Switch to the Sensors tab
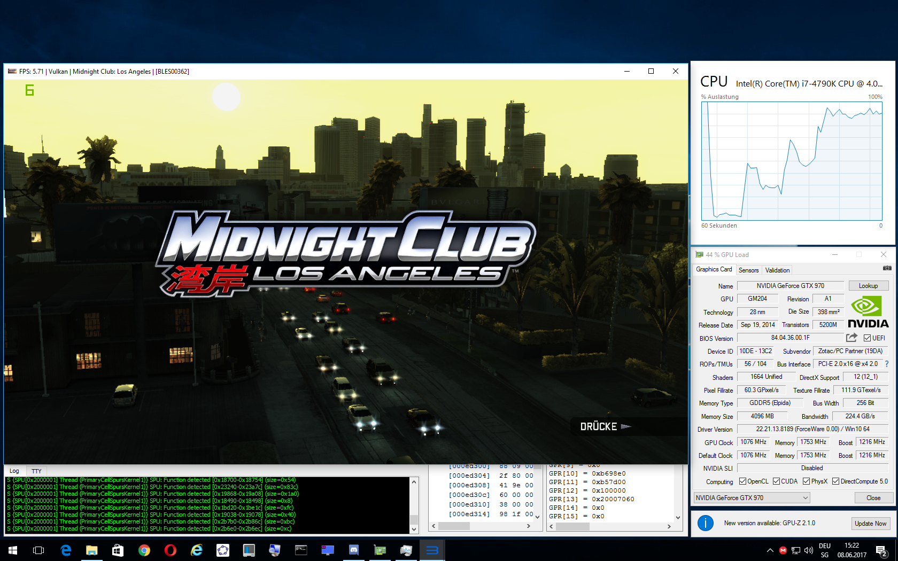898x561 pixels. pos(748,270)
